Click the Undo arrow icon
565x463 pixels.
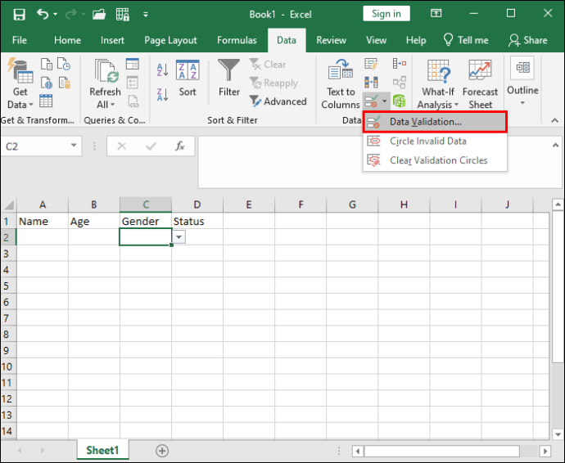point(43,14)
